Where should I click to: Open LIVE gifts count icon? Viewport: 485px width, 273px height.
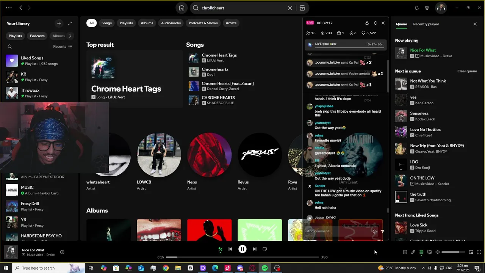(341, 33)
